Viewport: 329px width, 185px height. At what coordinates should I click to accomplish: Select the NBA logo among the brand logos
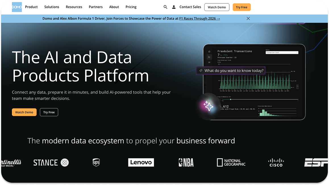[186, 162]
